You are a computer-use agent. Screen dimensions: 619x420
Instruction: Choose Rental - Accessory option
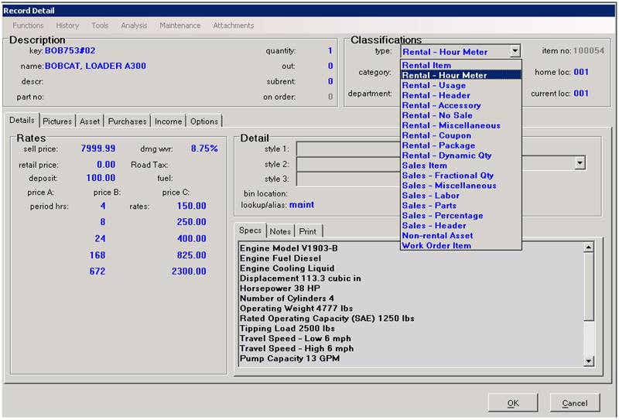coord(460,105)
